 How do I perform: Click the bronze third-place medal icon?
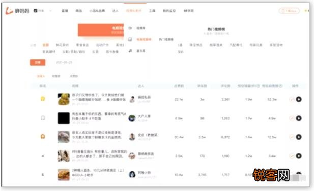[x=43, y=137]
